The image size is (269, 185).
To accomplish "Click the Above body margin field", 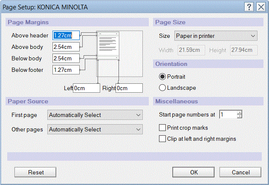I will point(66,47).
